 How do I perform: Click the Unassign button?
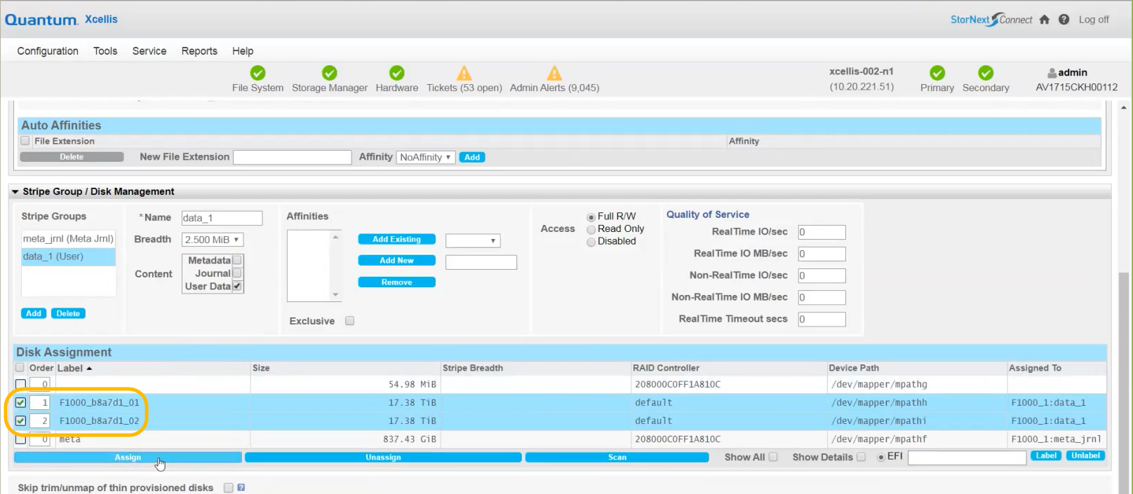click(383, 458)
